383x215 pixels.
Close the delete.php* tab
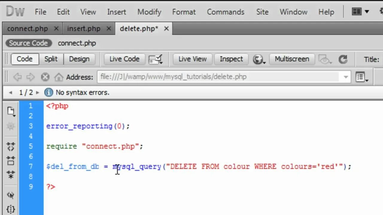166,29
